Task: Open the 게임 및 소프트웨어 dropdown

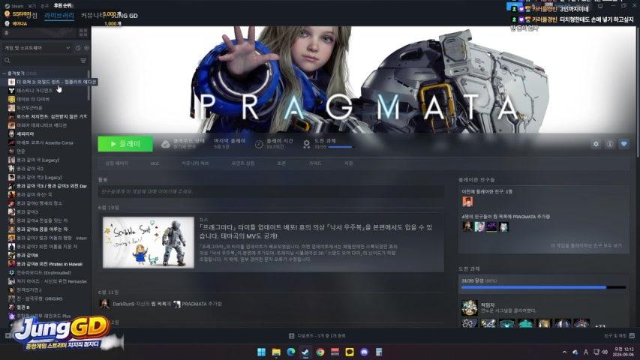Action: coord(38,48)
